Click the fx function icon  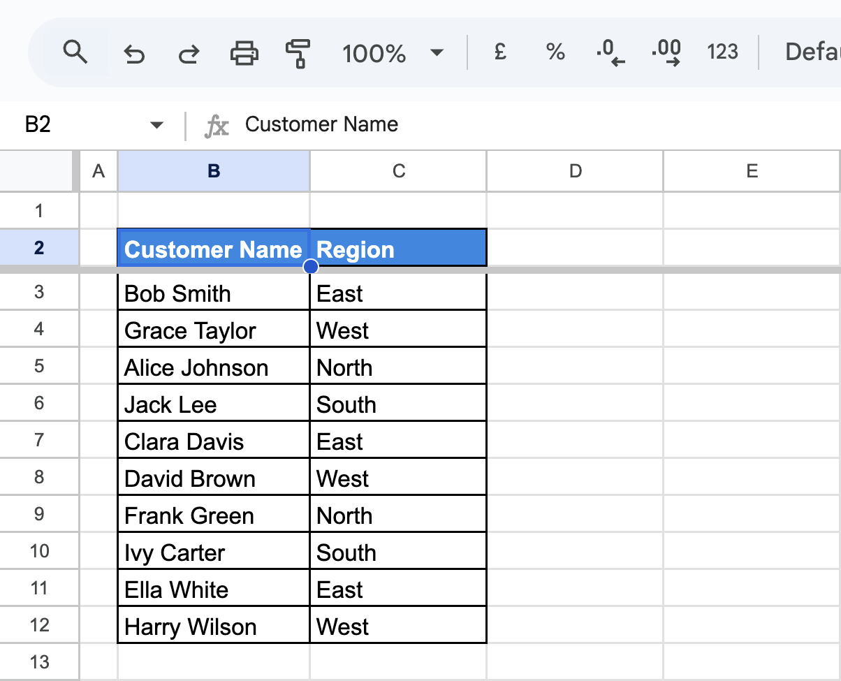[217, 126]
